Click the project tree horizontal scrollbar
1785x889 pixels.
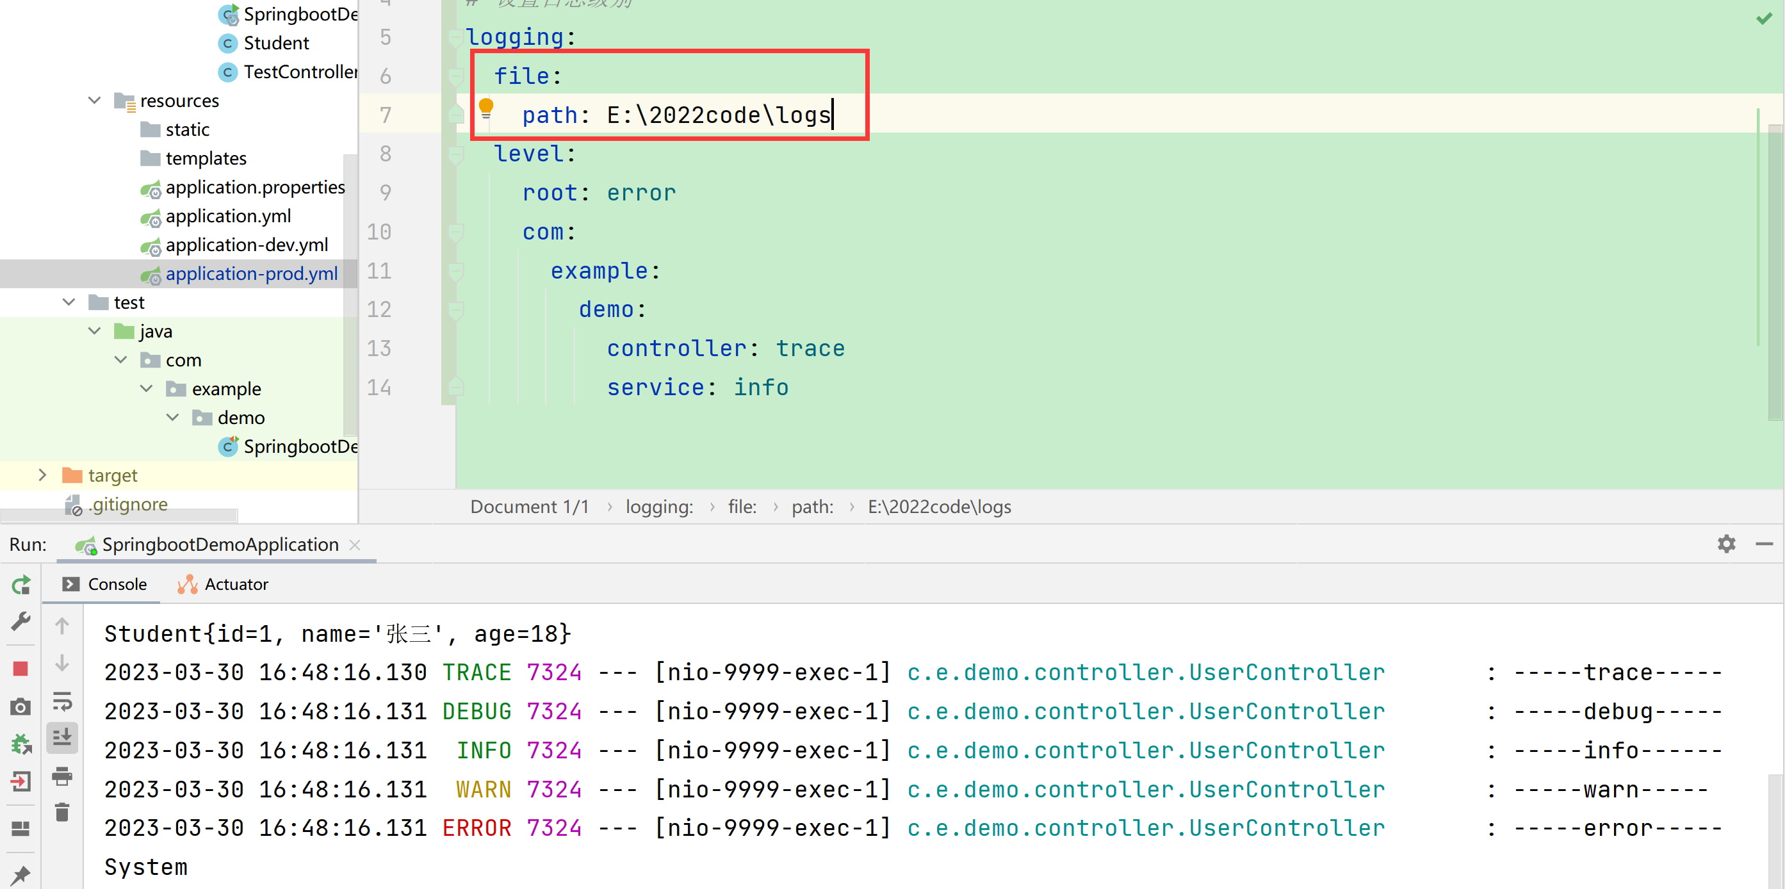119,516
